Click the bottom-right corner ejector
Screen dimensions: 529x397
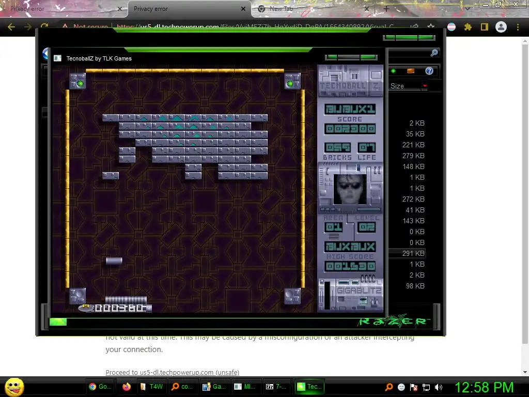[x=292, y=296]
